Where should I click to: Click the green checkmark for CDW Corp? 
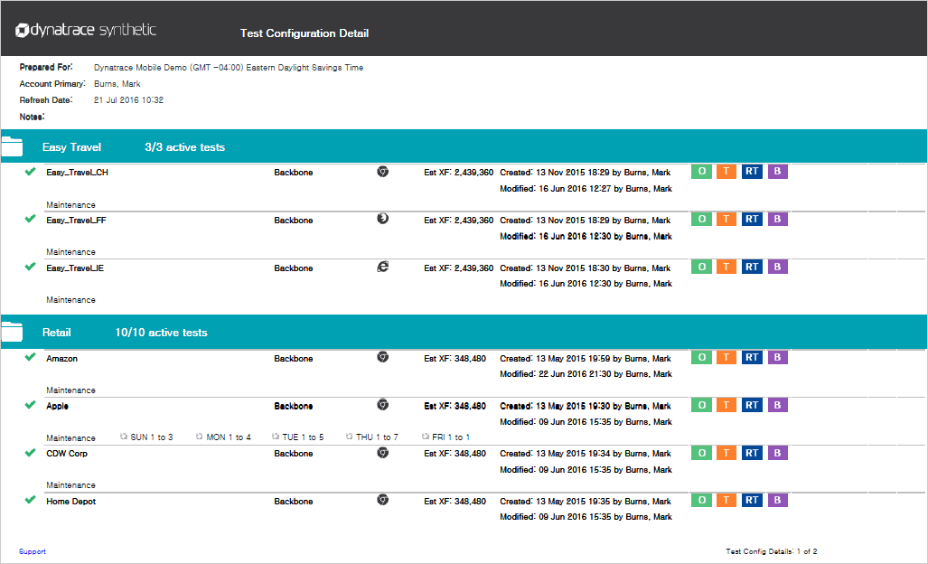click(x=30, y=453)
